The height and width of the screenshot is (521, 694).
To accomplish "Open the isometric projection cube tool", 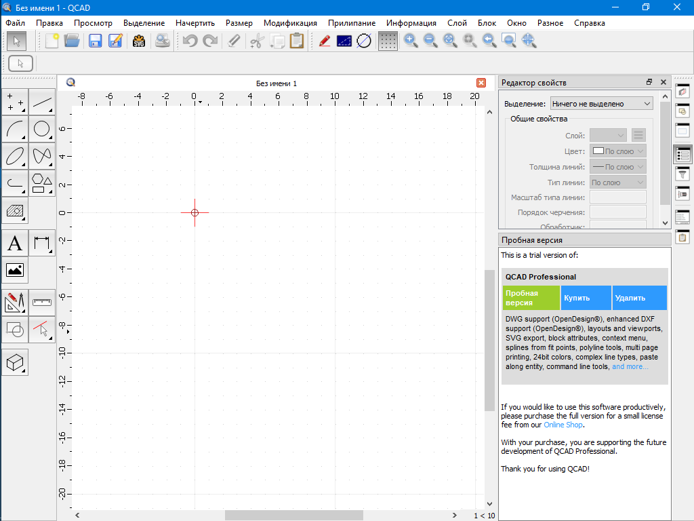I will [x=15, y=362].
